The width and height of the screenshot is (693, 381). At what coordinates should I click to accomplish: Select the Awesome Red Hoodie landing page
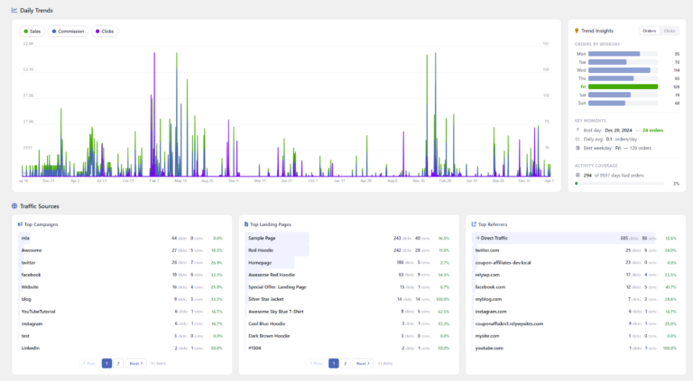(x=349, y=275)
